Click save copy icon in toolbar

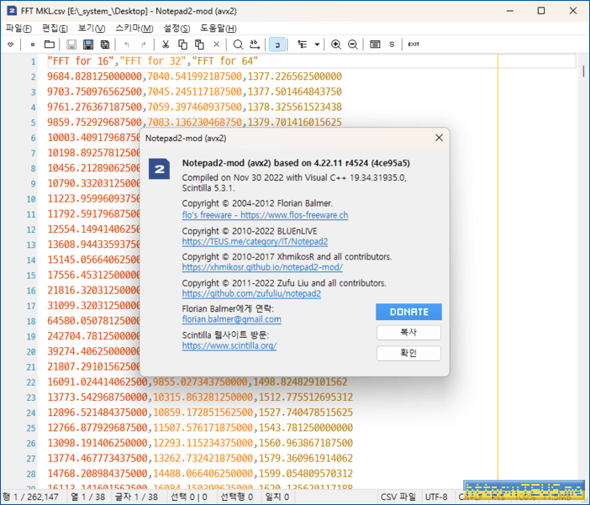pyautogui.click(x=105, y=45)
